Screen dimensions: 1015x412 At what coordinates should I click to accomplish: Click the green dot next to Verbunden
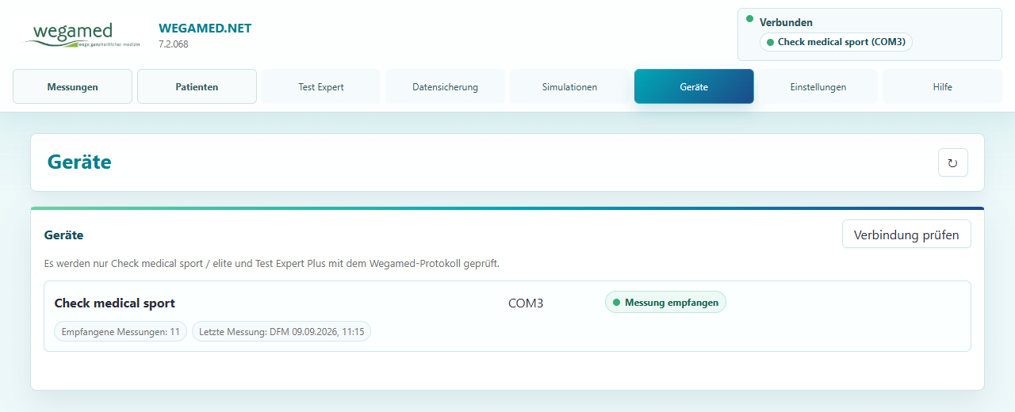click(749, 18)
